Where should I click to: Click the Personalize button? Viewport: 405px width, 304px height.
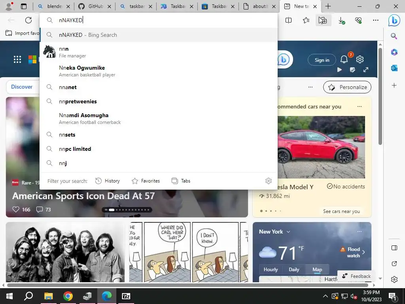[x=347, y=87]
